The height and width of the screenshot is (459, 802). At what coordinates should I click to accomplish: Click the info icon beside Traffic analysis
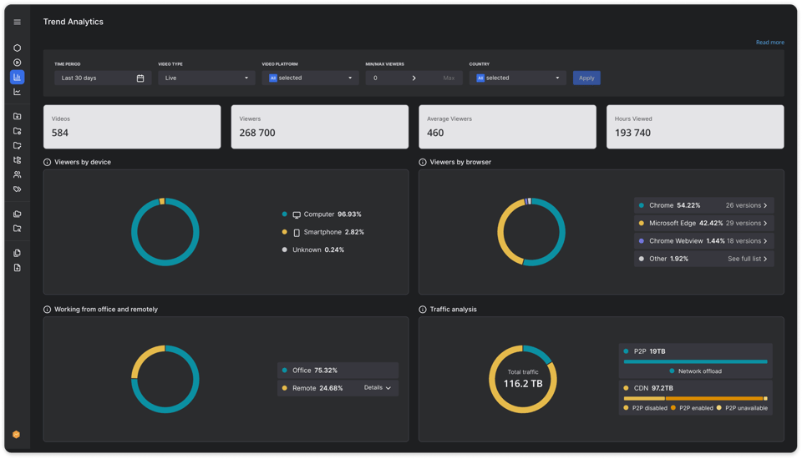pyautogui.click(x=423, y=310)
